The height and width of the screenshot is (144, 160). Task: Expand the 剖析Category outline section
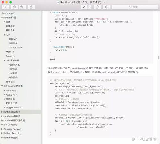coord(2,125)
